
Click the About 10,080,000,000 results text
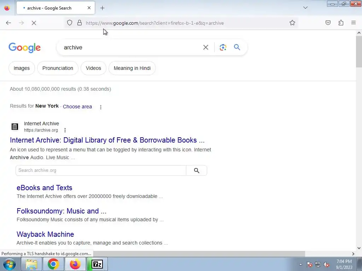point(60,89)
